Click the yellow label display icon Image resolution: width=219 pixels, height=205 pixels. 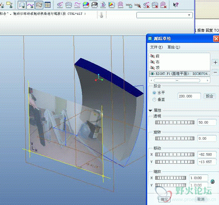[x=10, y=5]
